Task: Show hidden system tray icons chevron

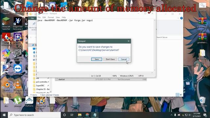Action: point(171,115)
